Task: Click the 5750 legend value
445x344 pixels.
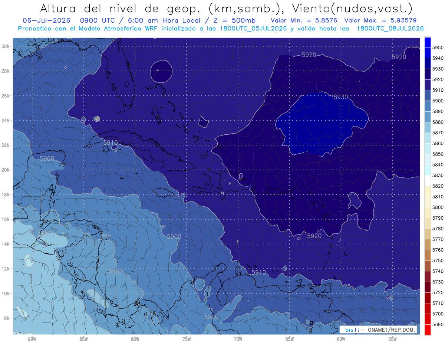Action: (438, 261)
